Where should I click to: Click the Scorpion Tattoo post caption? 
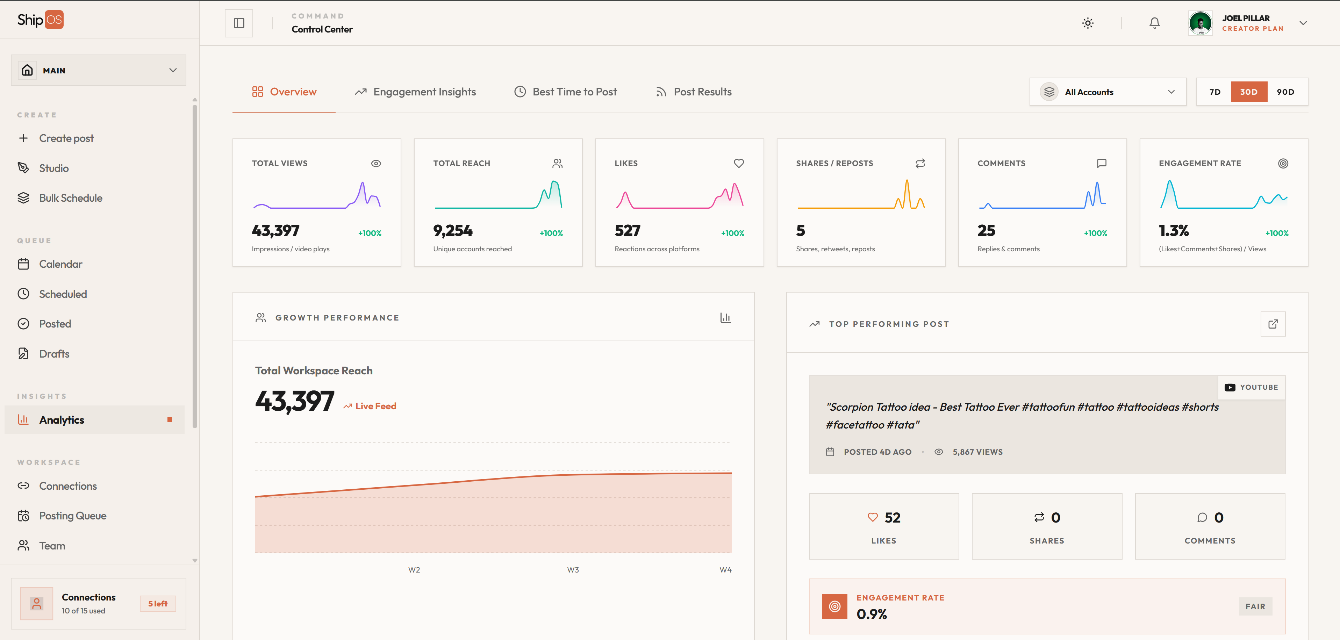(x=1022, y=416)
